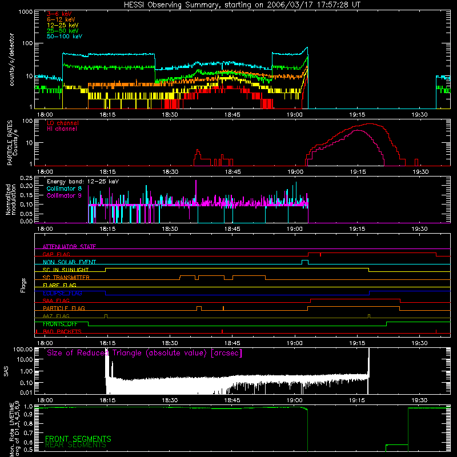Click the 19:30 time label under the SAS panel
The image size is (457, 457).
coord(419,400)
